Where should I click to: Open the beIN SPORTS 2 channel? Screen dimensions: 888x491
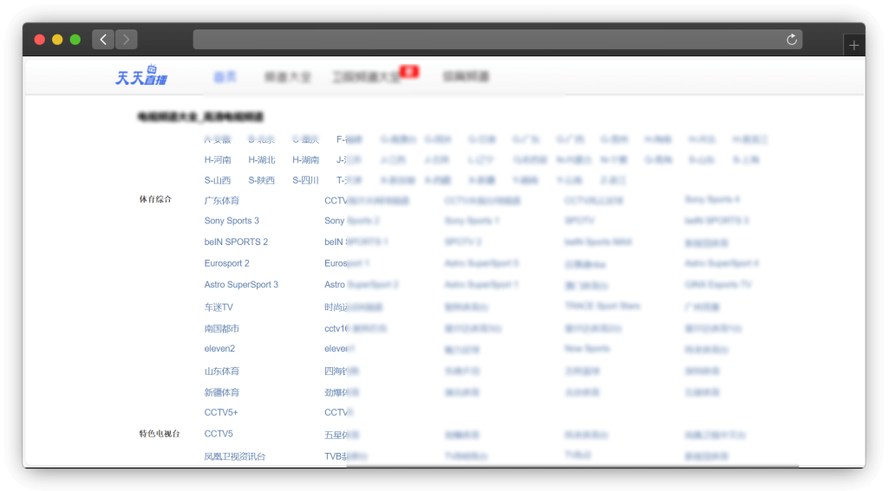click(x=236, y=242)
